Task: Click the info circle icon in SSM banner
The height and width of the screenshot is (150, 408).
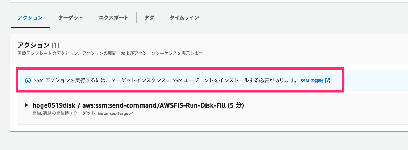Action: pyautogui.click(x=28, y=80)
